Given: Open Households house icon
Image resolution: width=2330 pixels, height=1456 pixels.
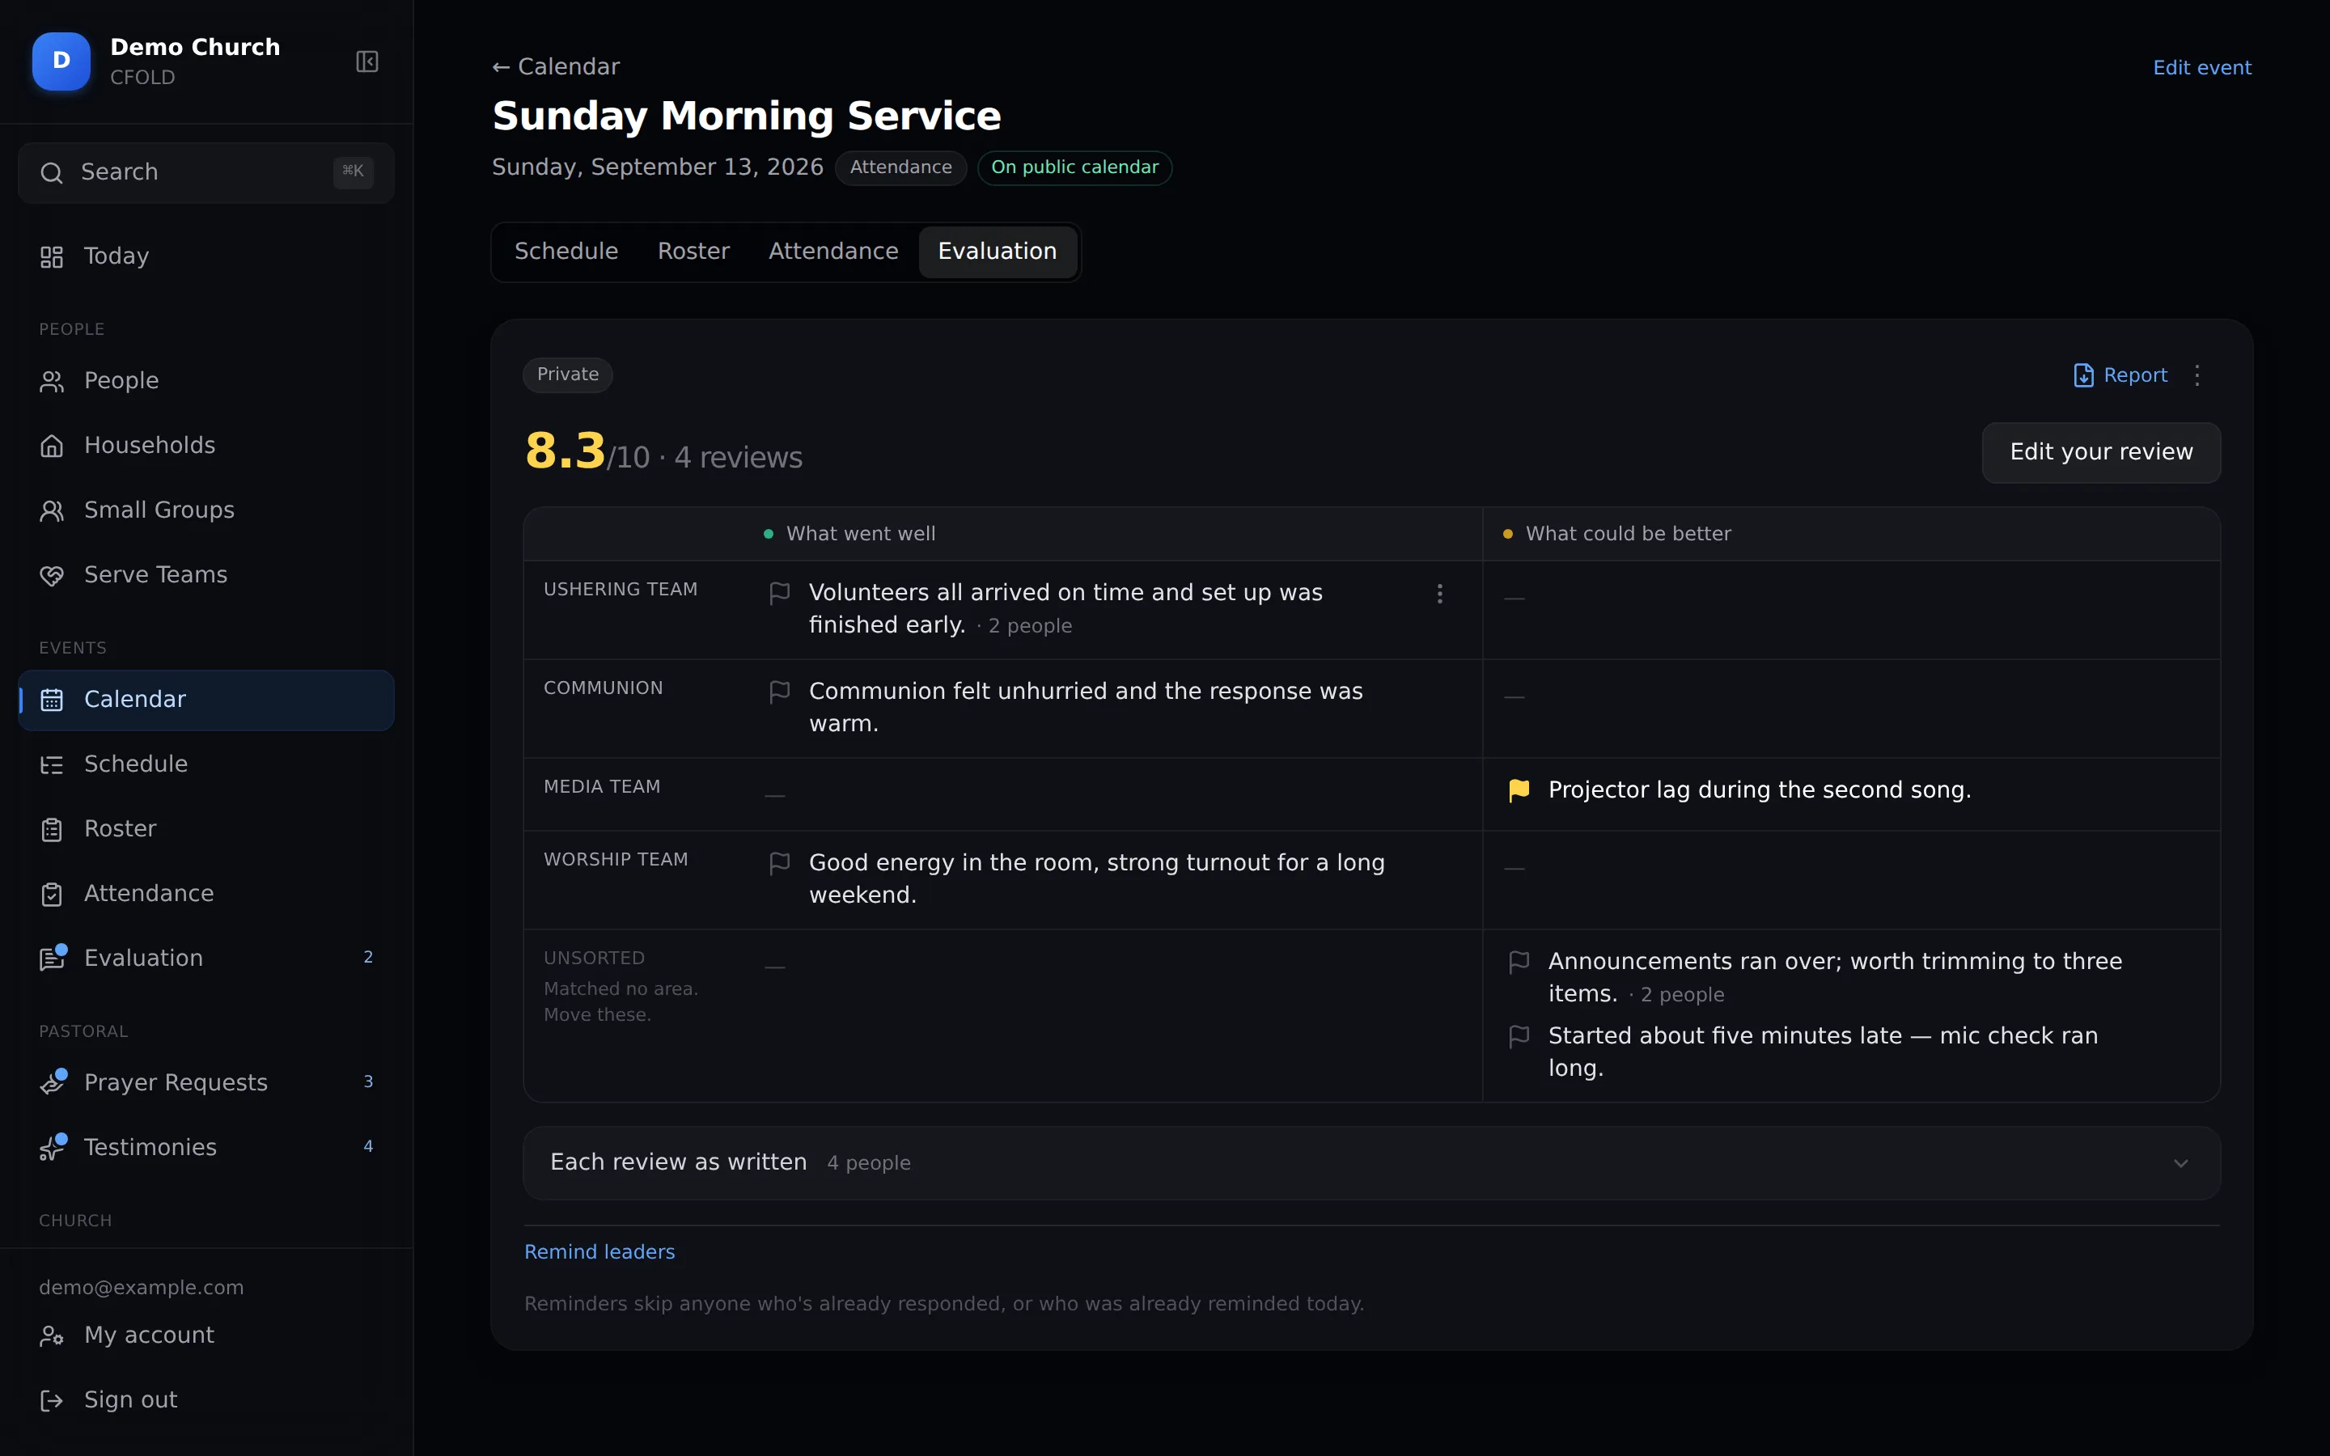Looking at the screenshot, I should 52,446.
